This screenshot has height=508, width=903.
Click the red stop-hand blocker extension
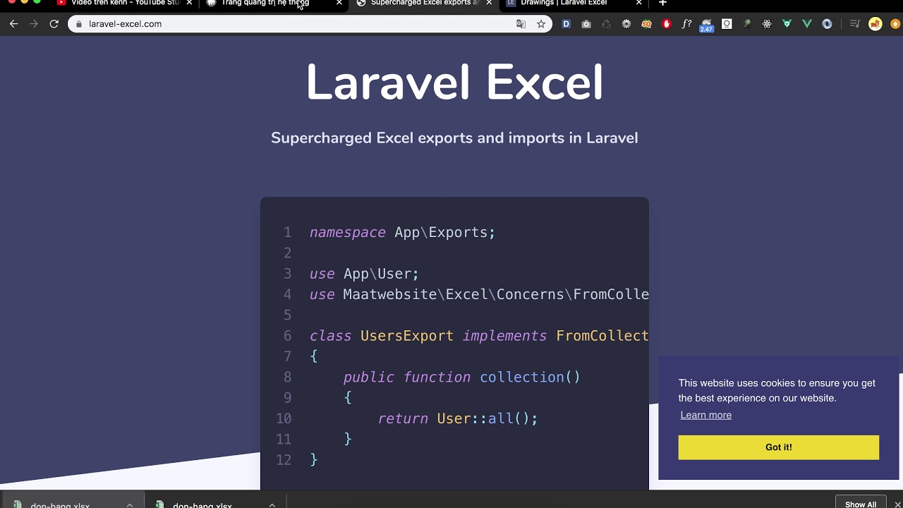point(667,24)
